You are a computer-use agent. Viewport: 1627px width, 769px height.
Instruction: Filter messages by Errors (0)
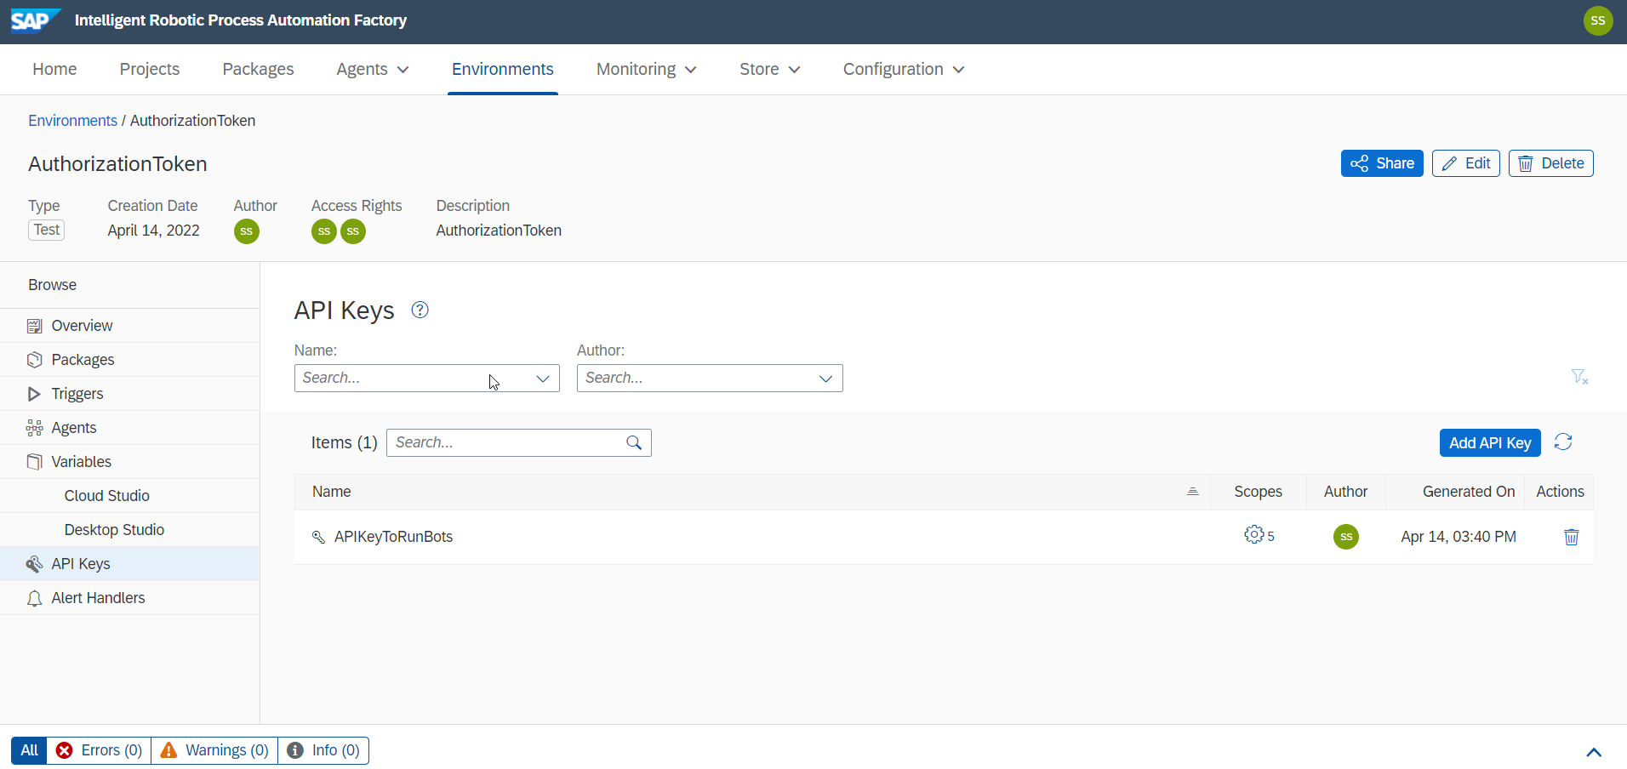(99, 750)
